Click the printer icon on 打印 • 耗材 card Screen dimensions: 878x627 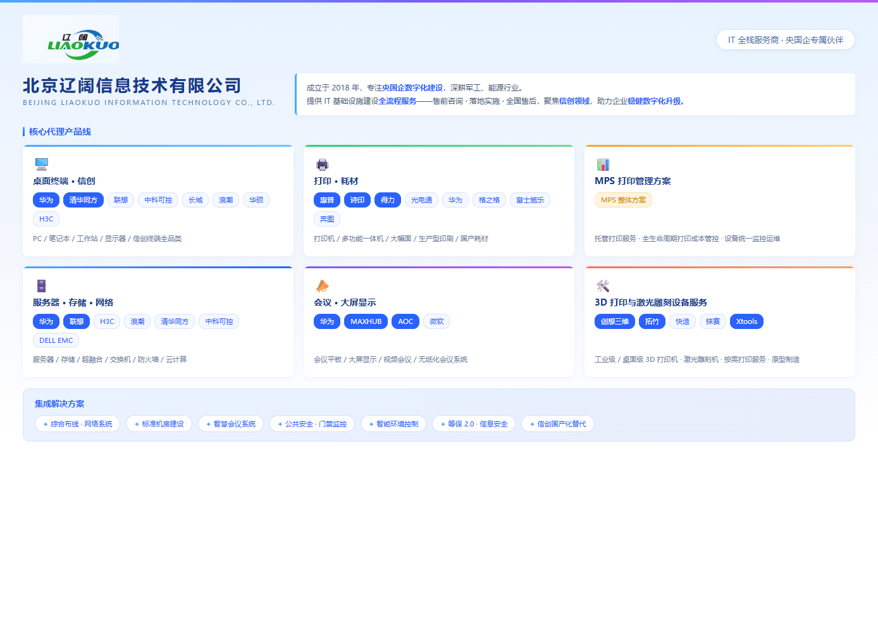tap(323, 165)
